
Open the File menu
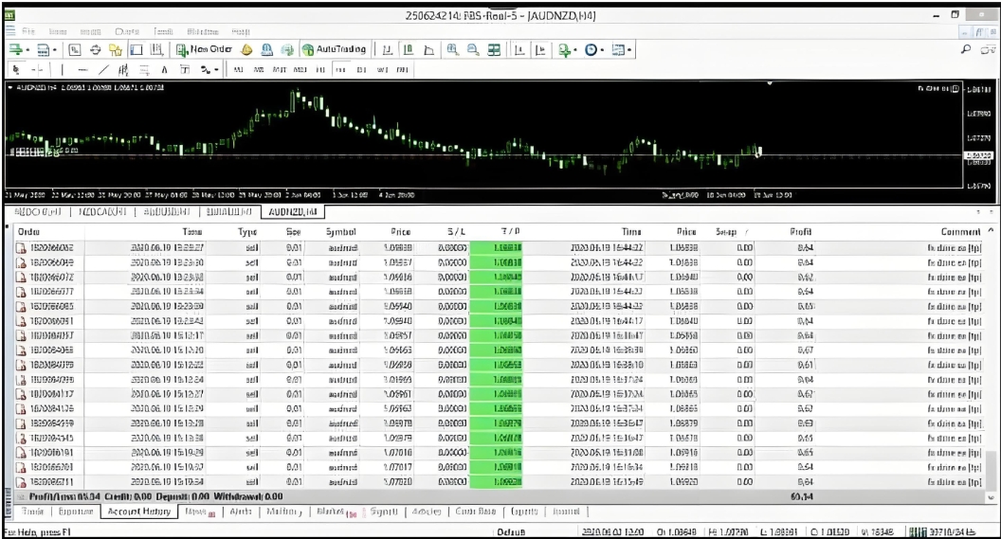point(29,31)
